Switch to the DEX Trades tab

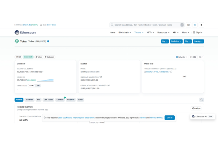tap(48, 100)
